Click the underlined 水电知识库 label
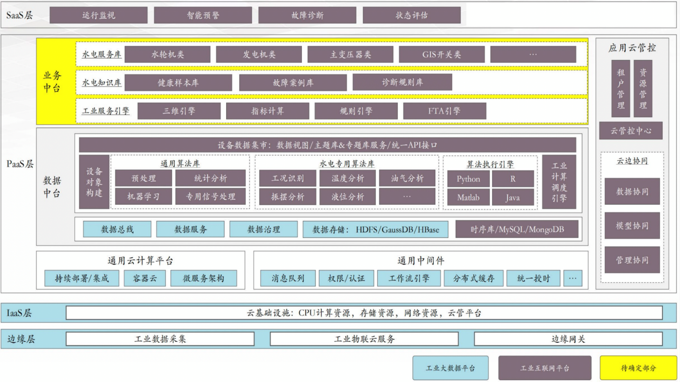The height and width of the screenshot is (382, 680). 101,83
